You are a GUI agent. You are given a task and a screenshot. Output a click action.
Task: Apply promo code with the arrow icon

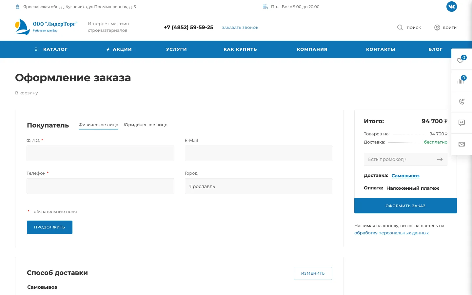pos(440,159)
